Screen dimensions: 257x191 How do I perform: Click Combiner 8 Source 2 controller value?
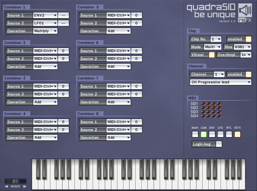pos(137,130)
